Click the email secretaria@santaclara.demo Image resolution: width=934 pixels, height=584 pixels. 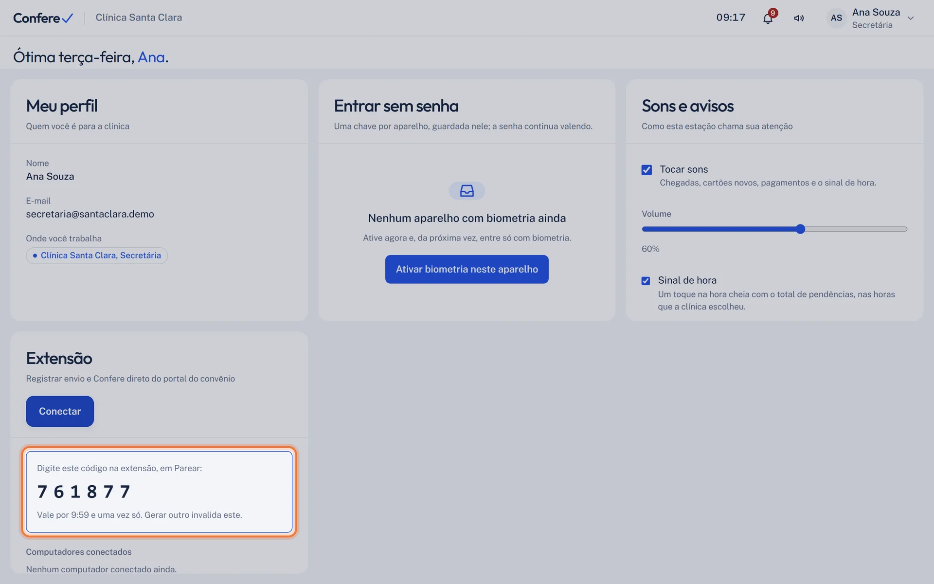tap(90, 214)
